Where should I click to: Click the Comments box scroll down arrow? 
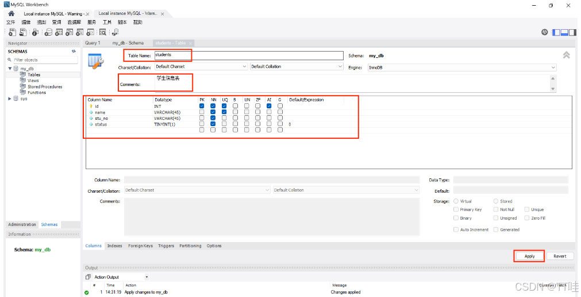(x=553, y=89)
